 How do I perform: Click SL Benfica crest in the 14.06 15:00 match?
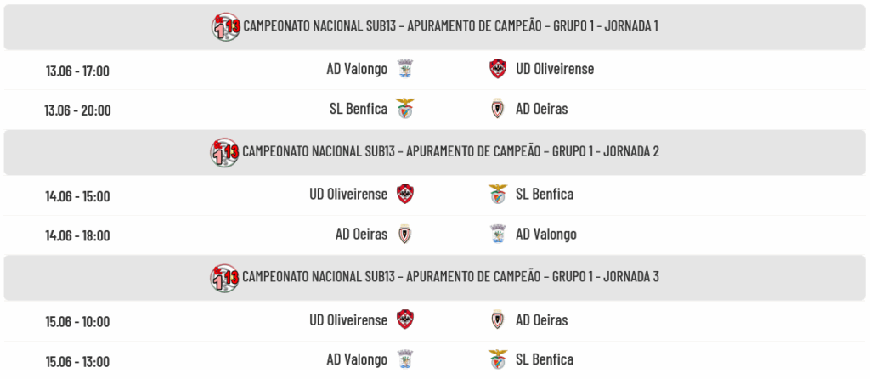click(x=498, y=195)
